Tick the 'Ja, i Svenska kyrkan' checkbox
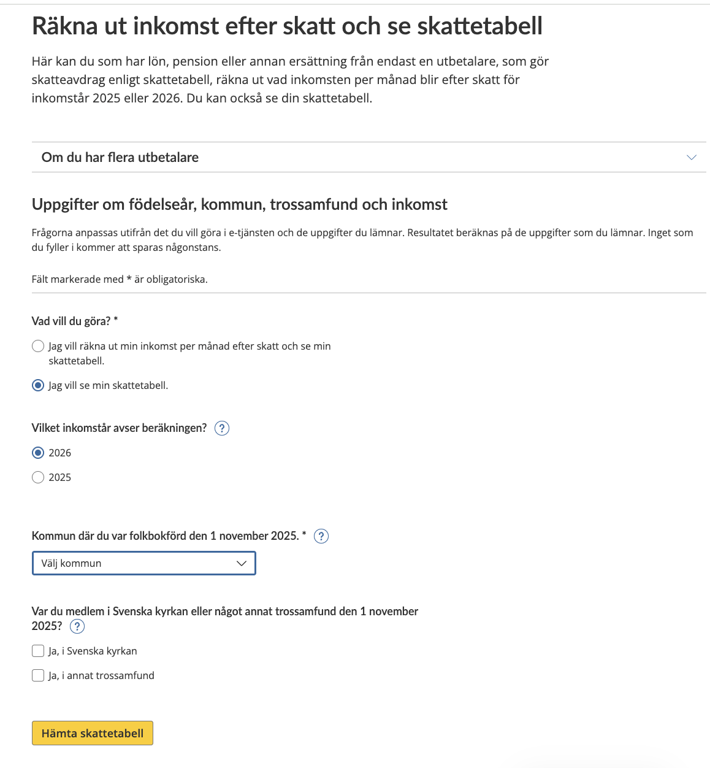 click(38, 651)
